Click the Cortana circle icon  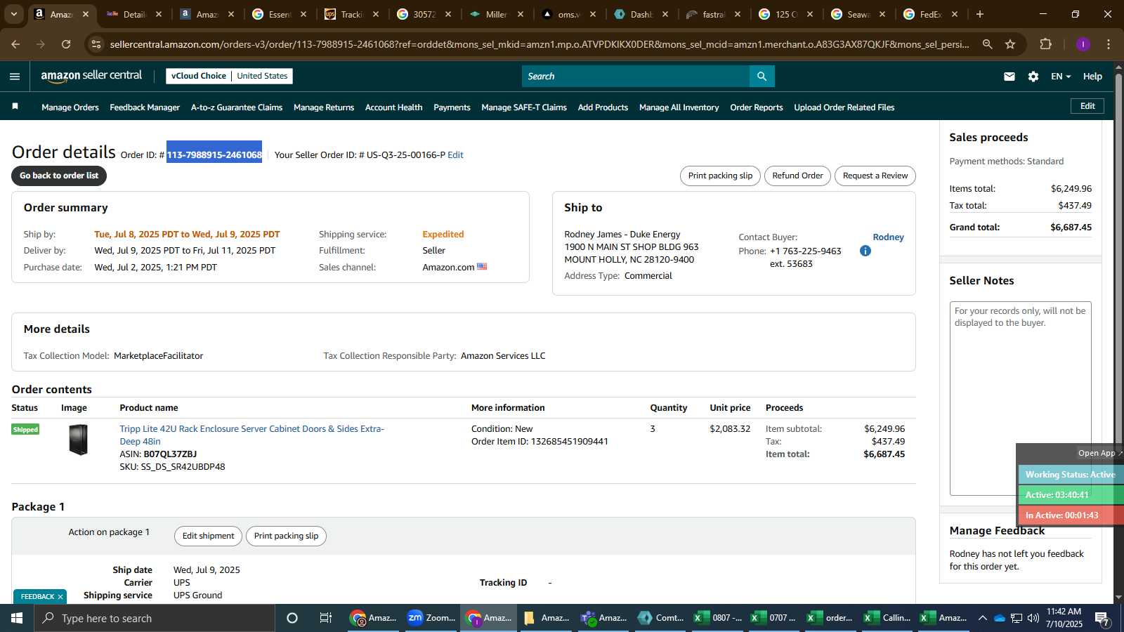pyautogui.click(x=292, y=618)
